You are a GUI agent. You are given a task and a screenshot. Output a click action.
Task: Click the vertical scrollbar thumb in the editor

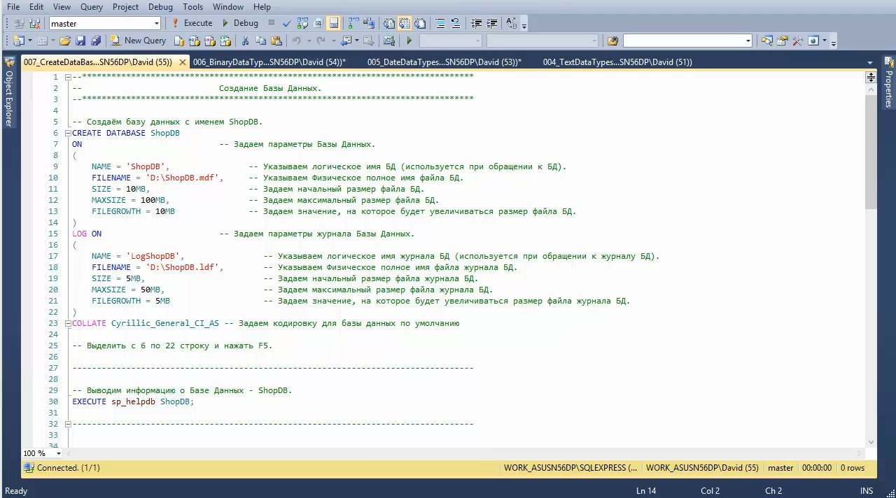[x=871, y=152]
